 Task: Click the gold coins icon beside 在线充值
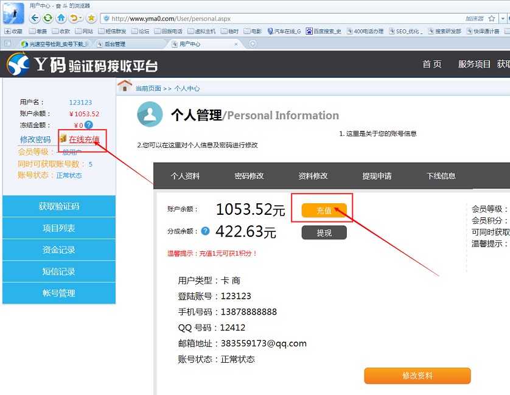click(x=63, y=138)
